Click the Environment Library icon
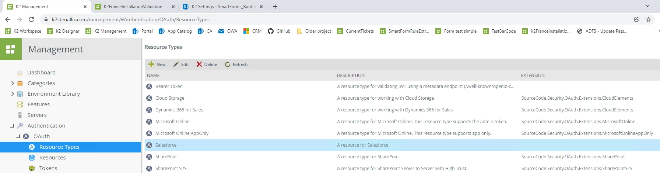660x173 pixels. tap(20, 94)
